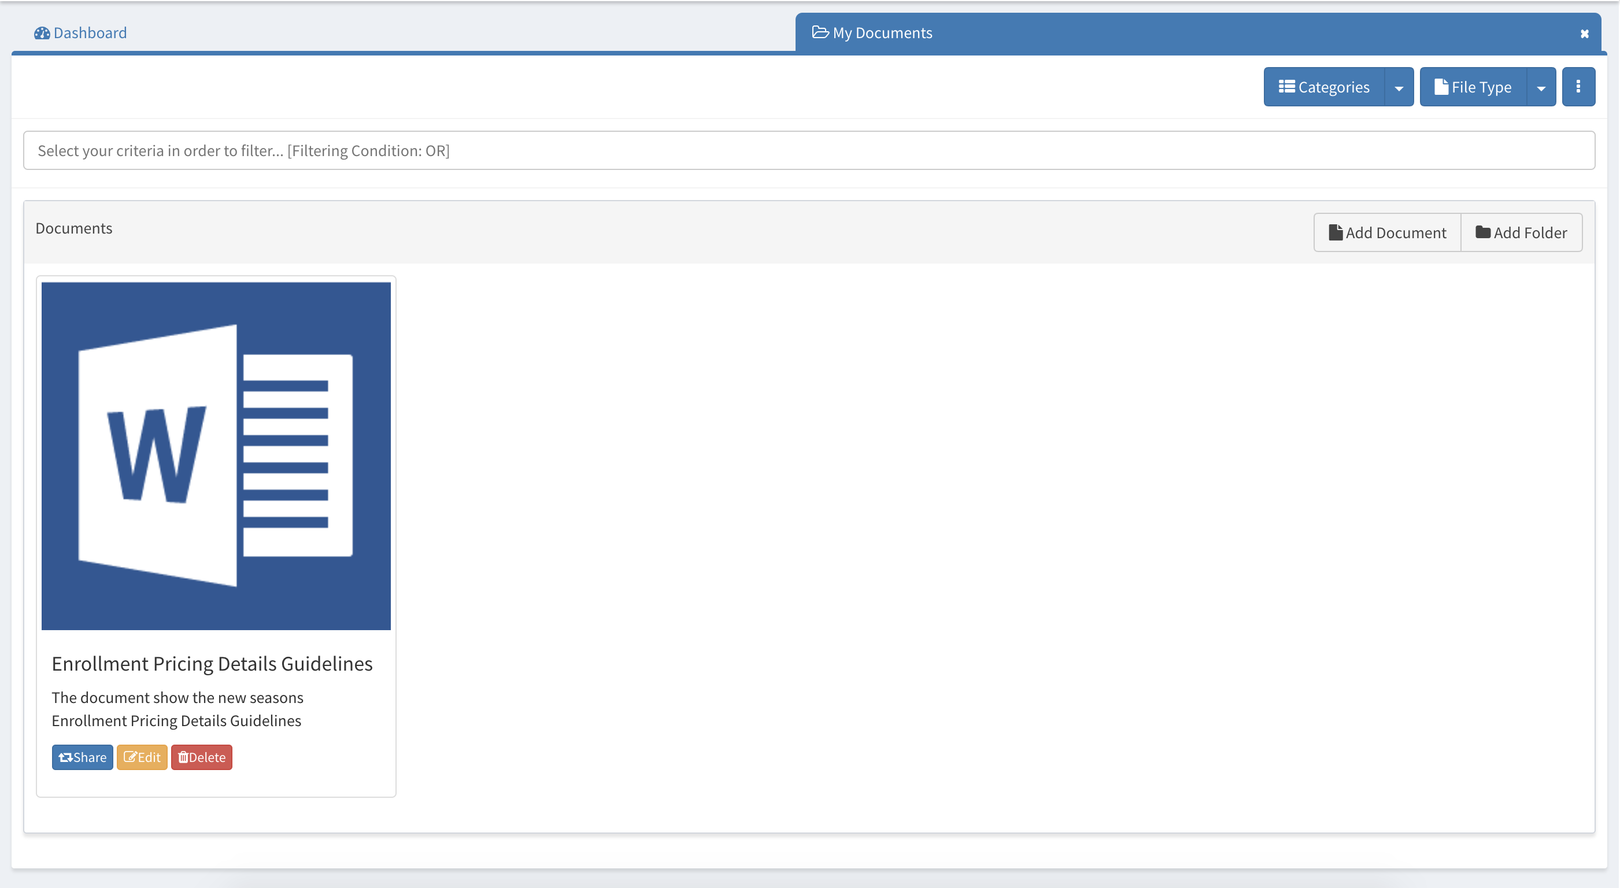The width and height of the screenshot is (1620, 888).
Task: Click the vertical ellipsis more options button
Action: 1578,87
